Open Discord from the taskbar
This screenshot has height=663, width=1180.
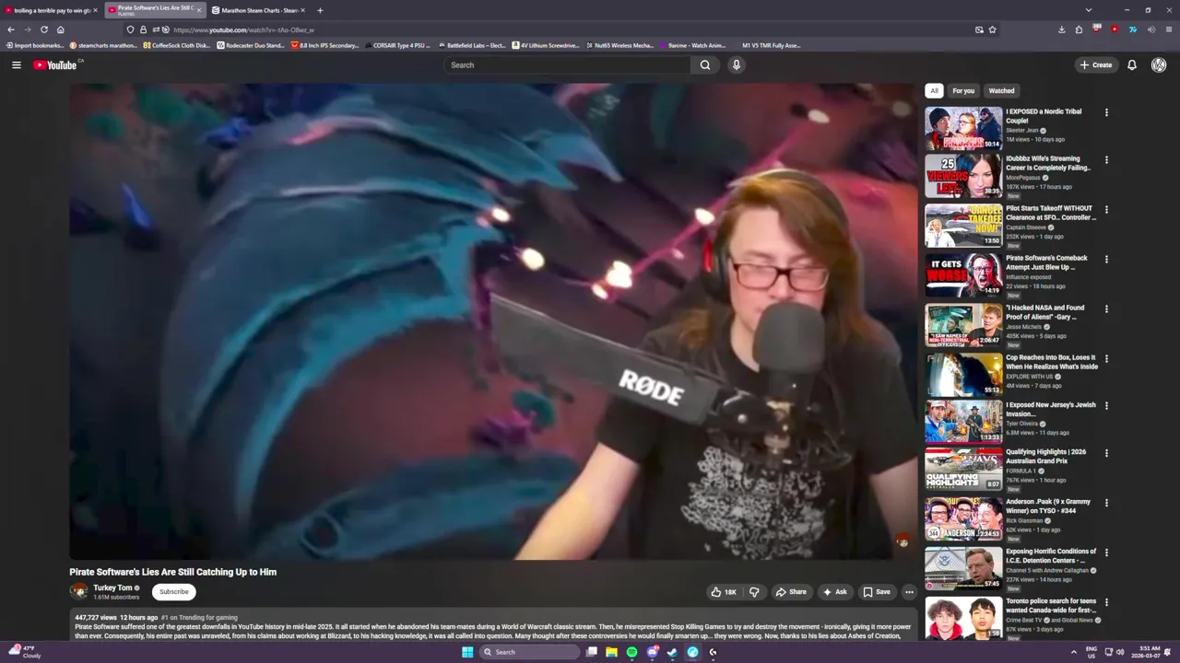point(652,652)
